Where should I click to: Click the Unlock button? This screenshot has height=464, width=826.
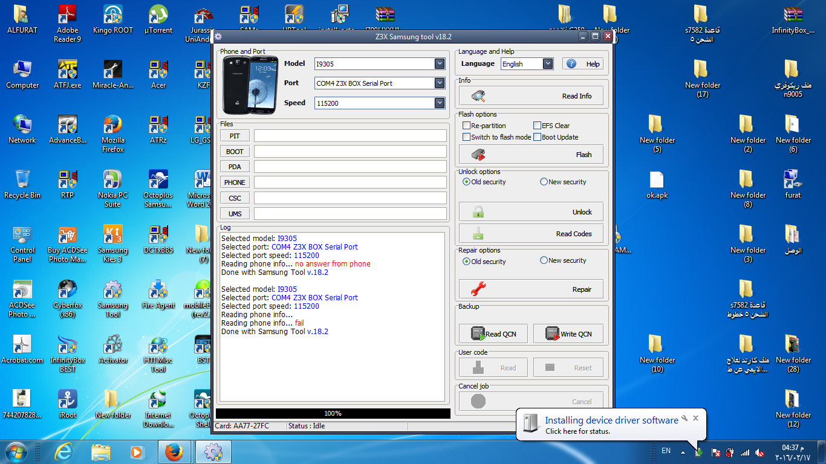531,212
